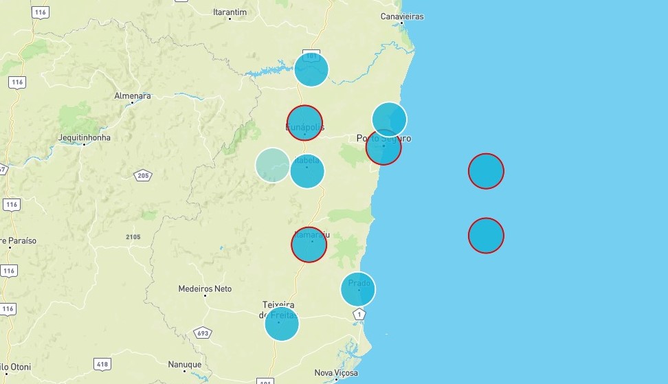Click the red-outlined marker on Eunápolis
The image size is (668, 384).
[304, 123]
